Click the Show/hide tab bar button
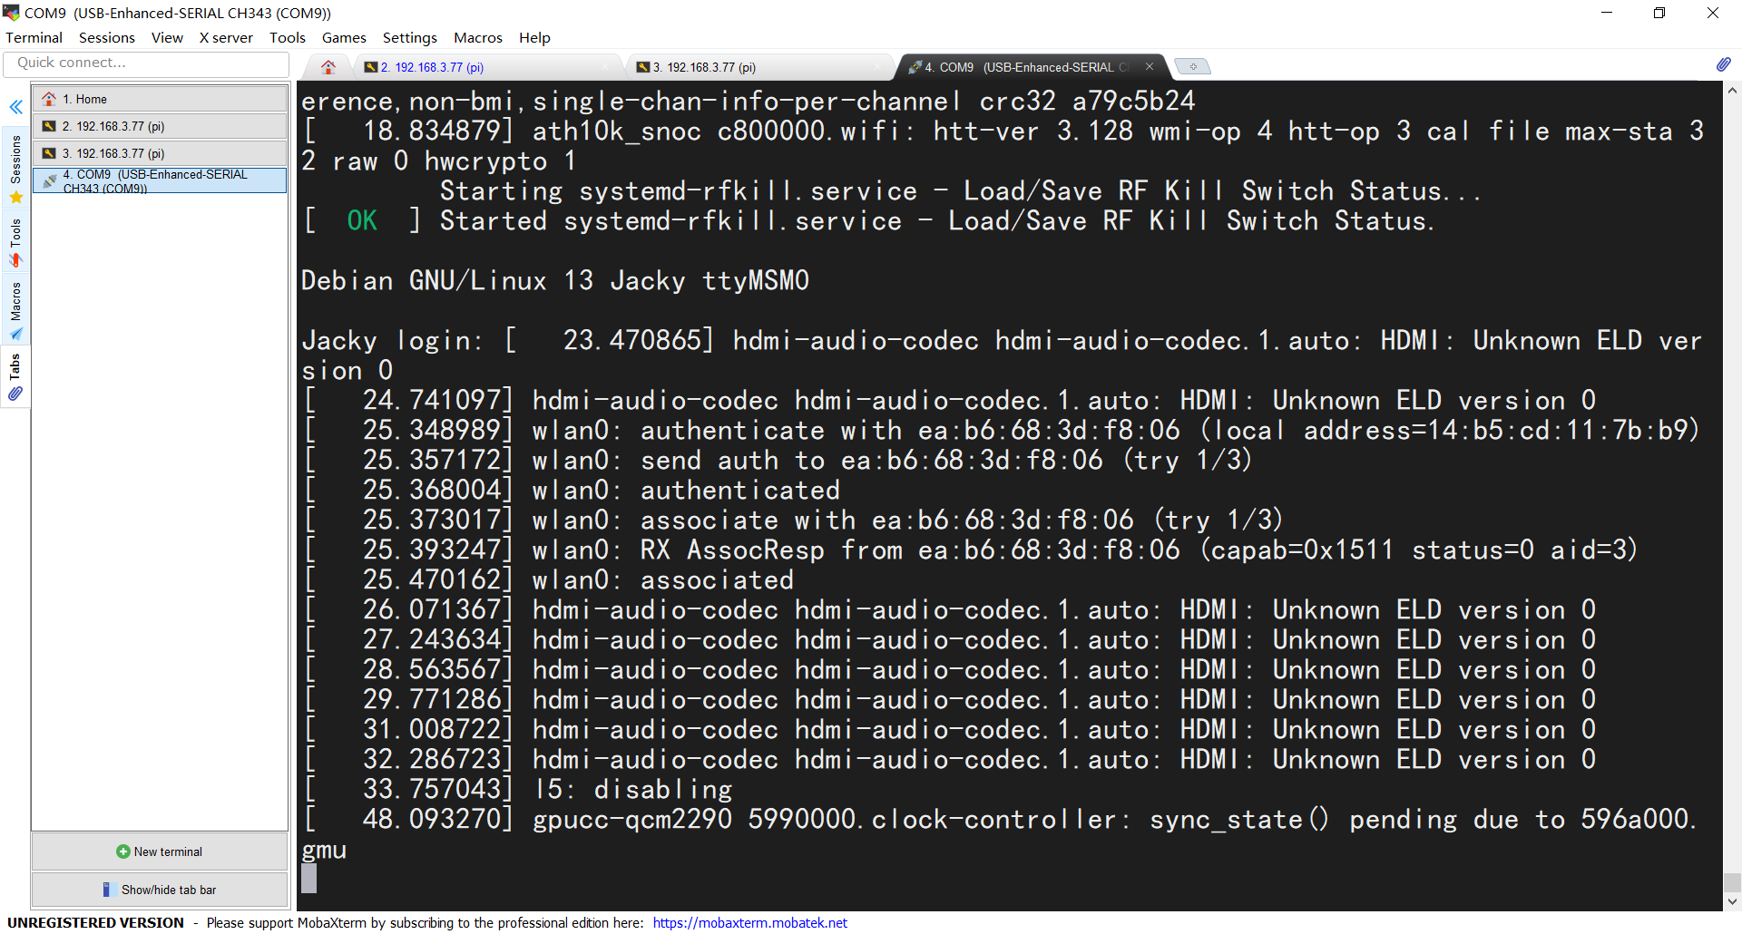 pos(160,890)
